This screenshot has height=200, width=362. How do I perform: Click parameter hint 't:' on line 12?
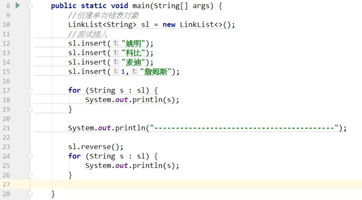pos(116,43)
